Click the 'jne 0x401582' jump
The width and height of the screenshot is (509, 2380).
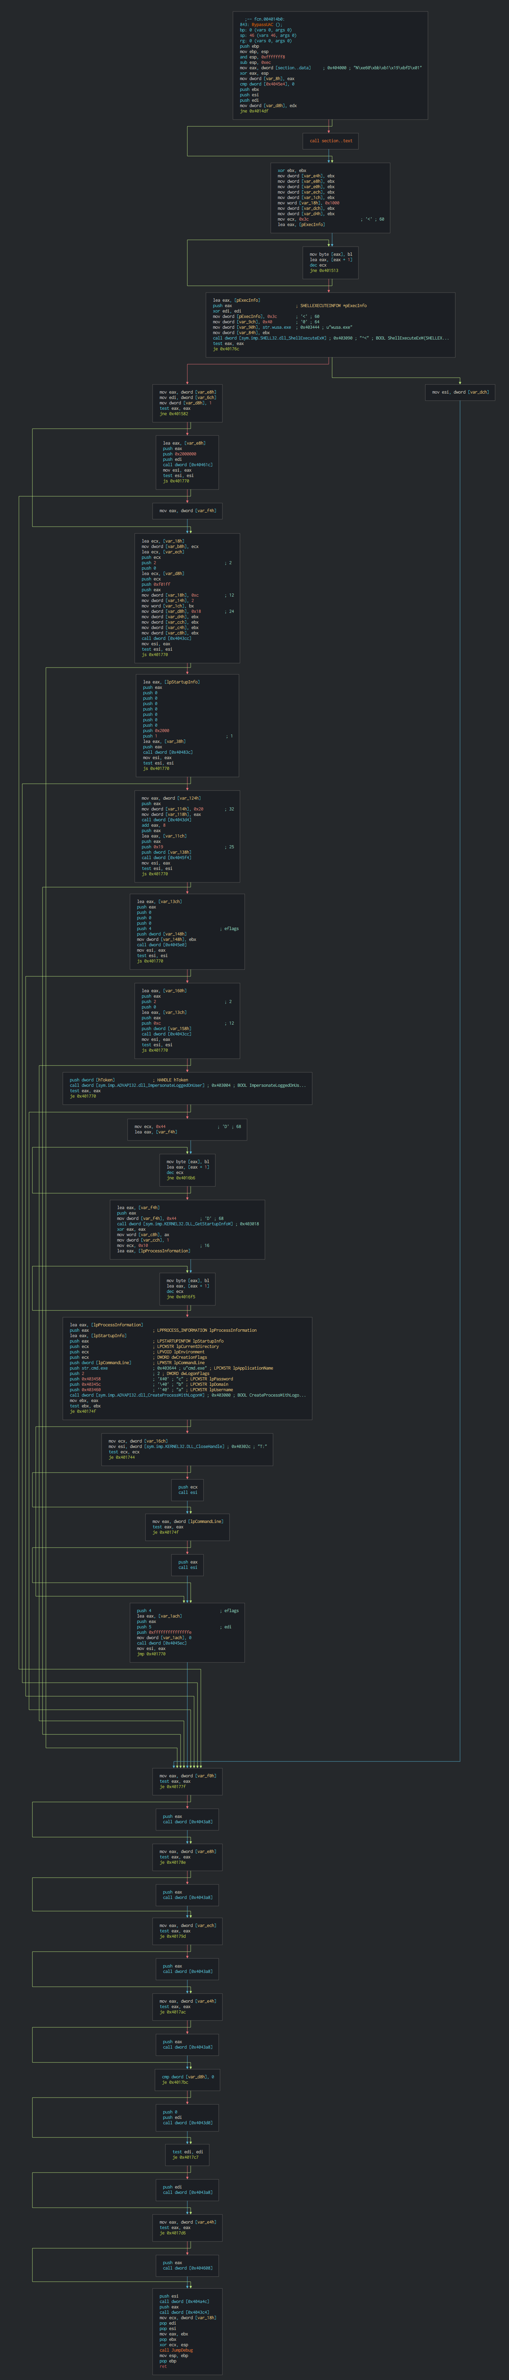[x=174, y=414]
